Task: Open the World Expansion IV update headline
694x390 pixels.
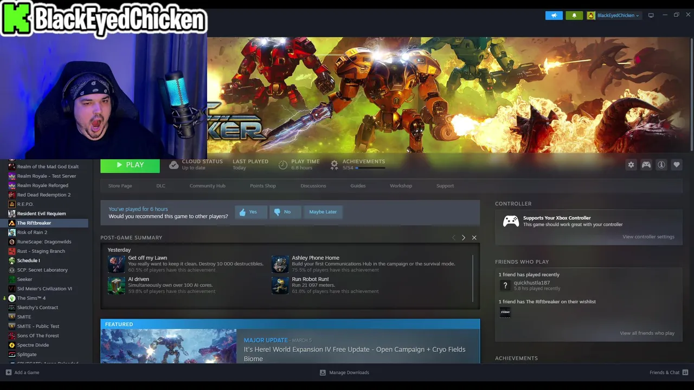Action: pyautogui.click(x=355, y=354)
